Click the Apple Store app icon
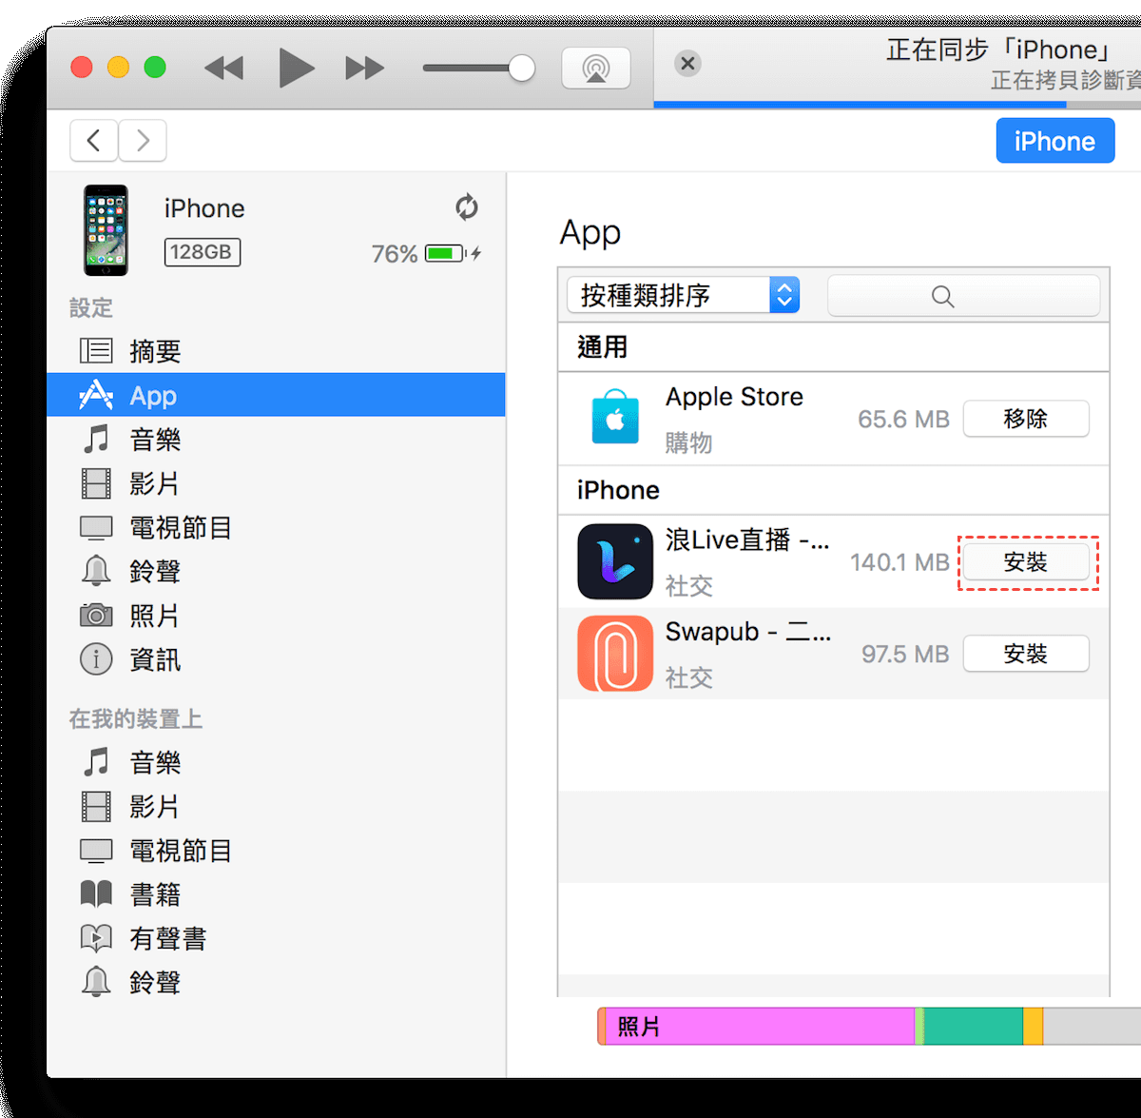Image resolution: width=1141 pixels, height=1118 pixels. (x=615, y=417)
